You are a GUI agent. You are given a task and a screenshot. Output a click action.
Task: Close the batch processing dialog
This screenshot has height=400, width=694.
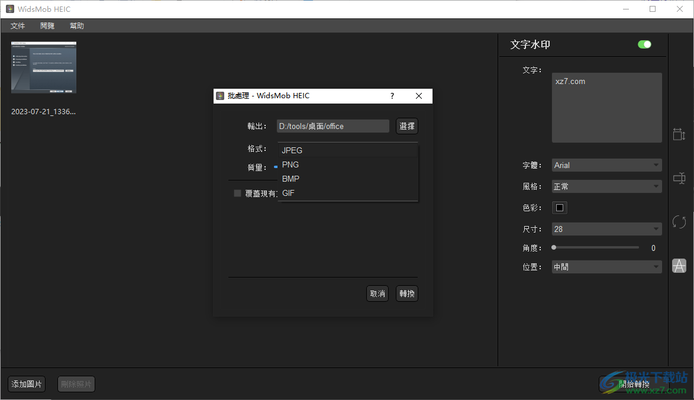click(x=419, y=96)
